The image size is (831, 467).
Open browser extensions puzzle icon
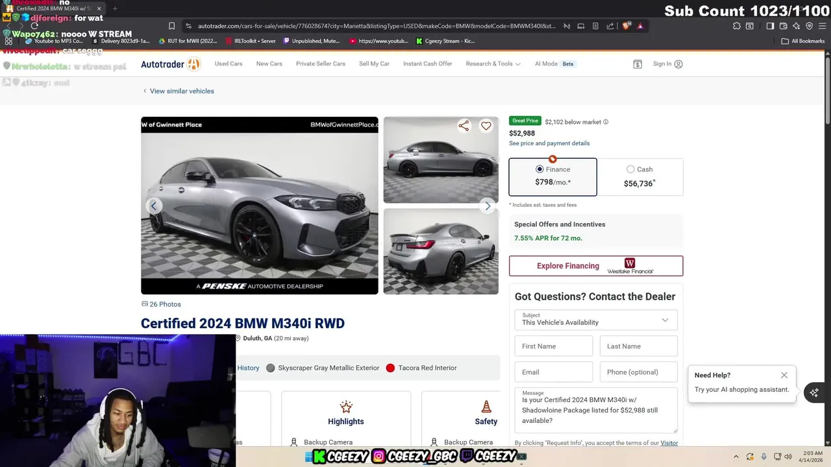736,26
